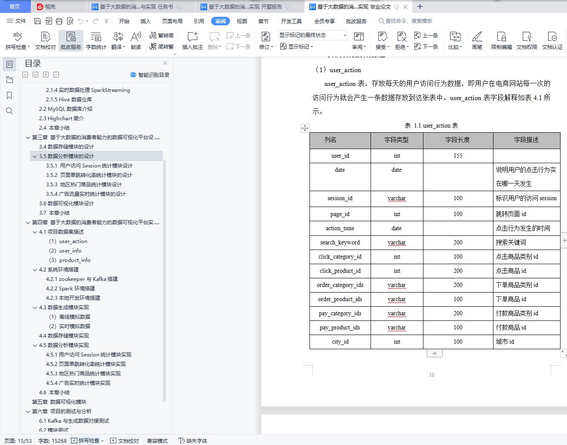Convert text with 繁转简
The image size is (567, 445).
pyautogui.click(x=162, y=36)
